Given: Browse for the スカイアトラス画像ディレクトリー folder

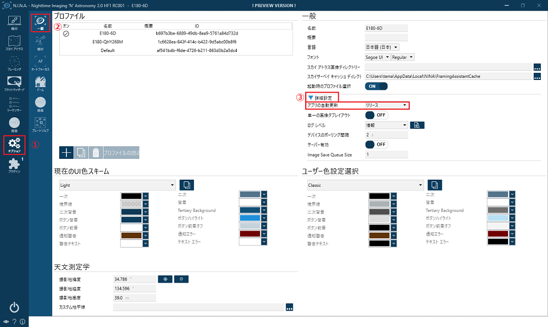Looking at the screenshot, I should (x=537, y=67).
